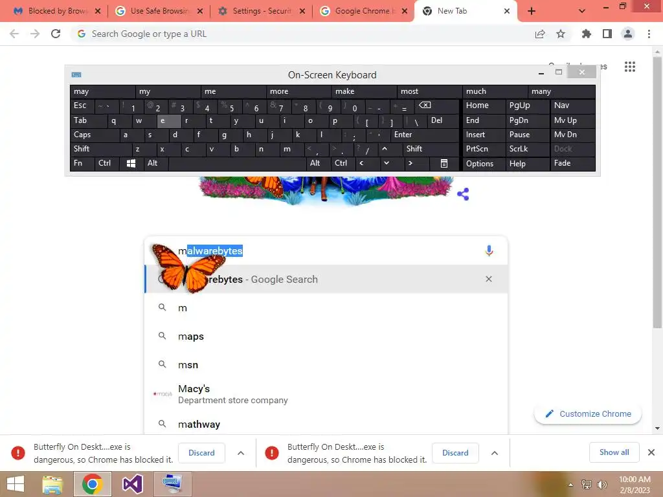
Task: Toggle the Fade key
Action: [572, 163]
